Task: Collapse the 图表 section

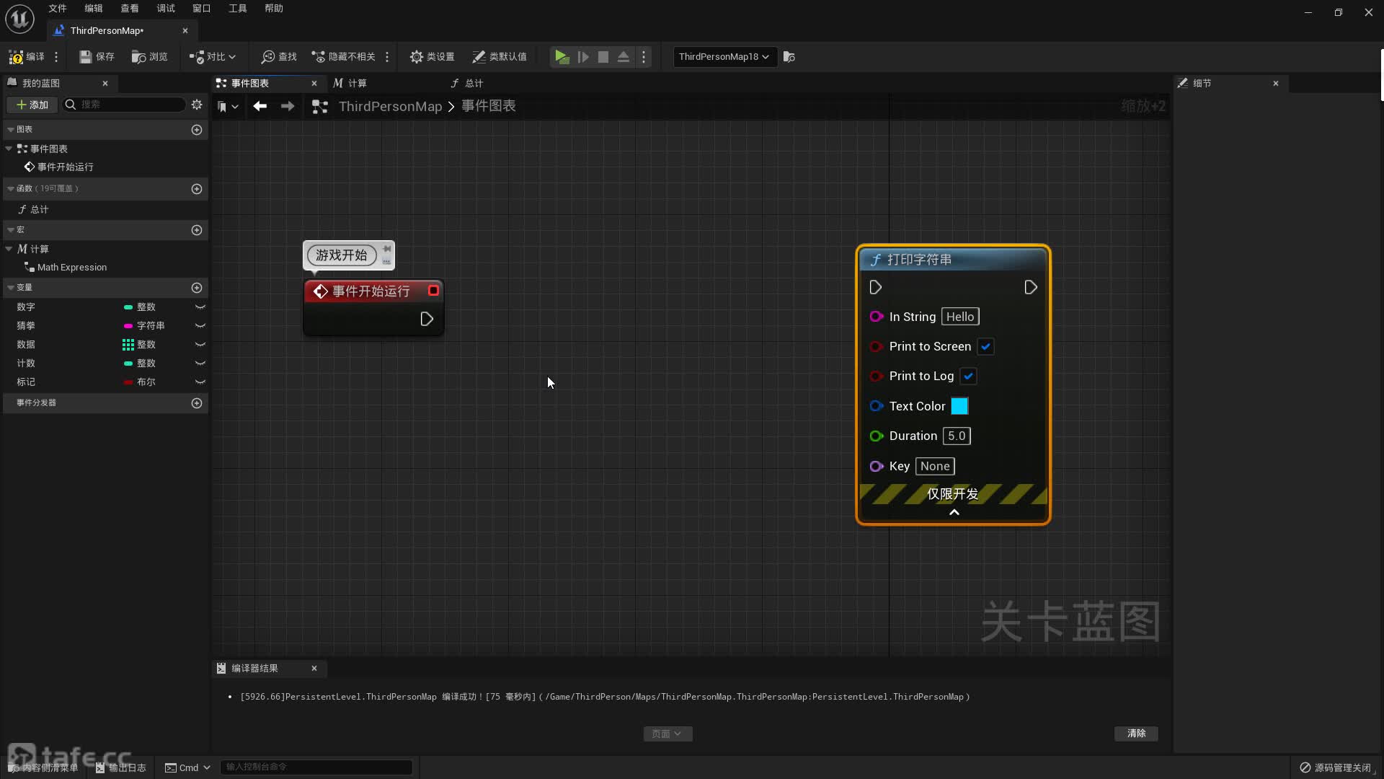Action: (11, 130)
